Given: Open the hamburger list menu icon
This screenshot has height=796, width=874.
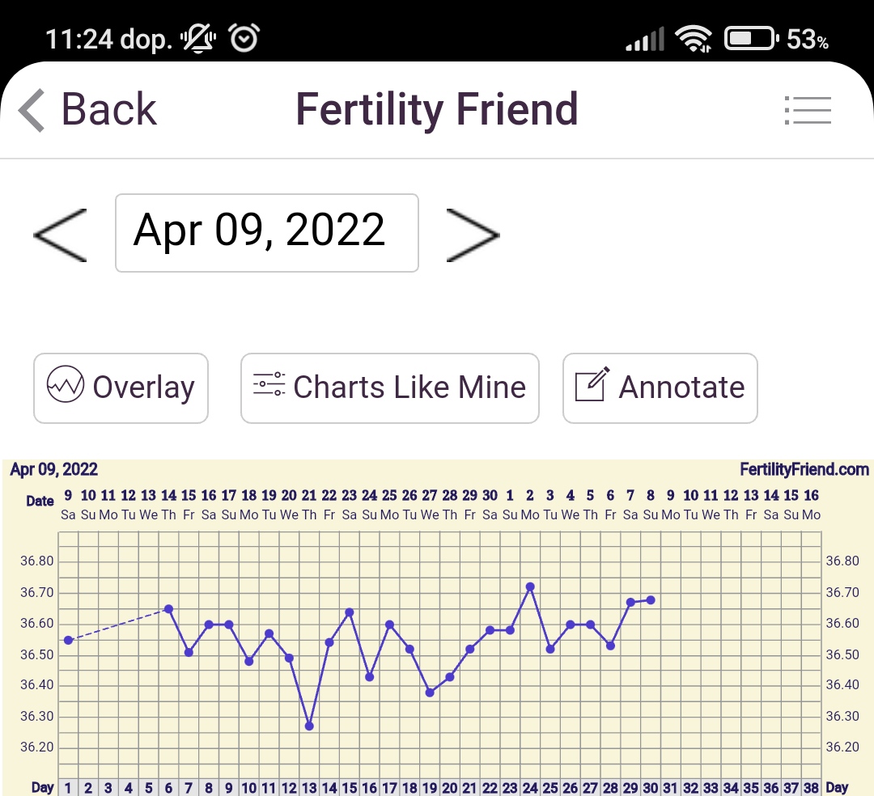Looking at the screenshot, I should [808, 110].
